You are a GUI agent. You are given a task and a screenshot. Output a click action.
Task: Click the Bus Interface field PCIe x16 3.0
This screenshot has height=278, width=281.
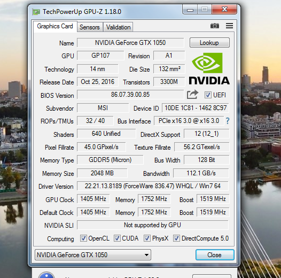coord(189,121)
